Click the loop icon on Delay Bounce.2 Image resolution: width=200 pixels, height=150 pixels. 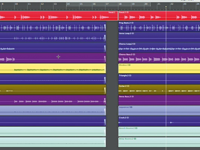pyautogui.click(x=135, y=139)
